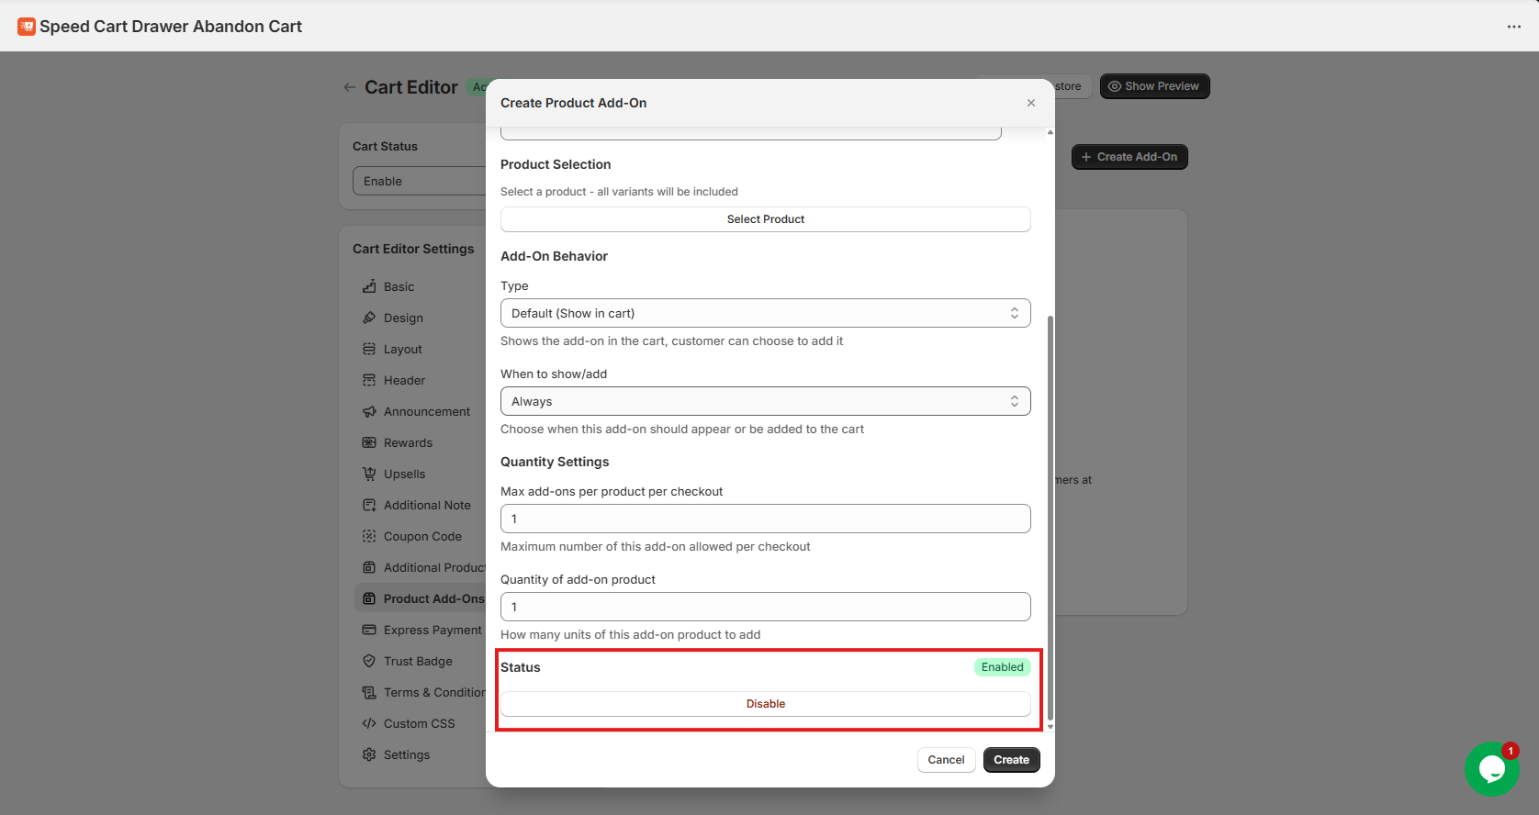Open the add-on Type dropdown
This screenshot has width=1539, height=815.
click(765, 313)
